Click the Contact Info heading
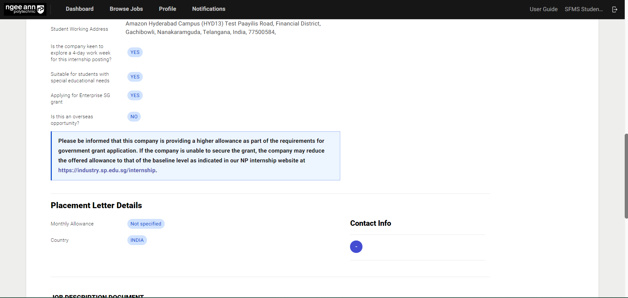Viewport: 628px width, 298px height. pyautogui.click(x=370, y=223)
